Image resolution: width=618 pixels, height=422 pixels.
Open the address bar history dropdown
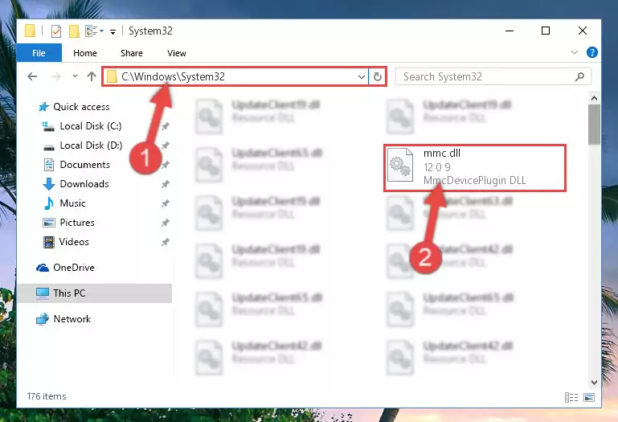362,76
